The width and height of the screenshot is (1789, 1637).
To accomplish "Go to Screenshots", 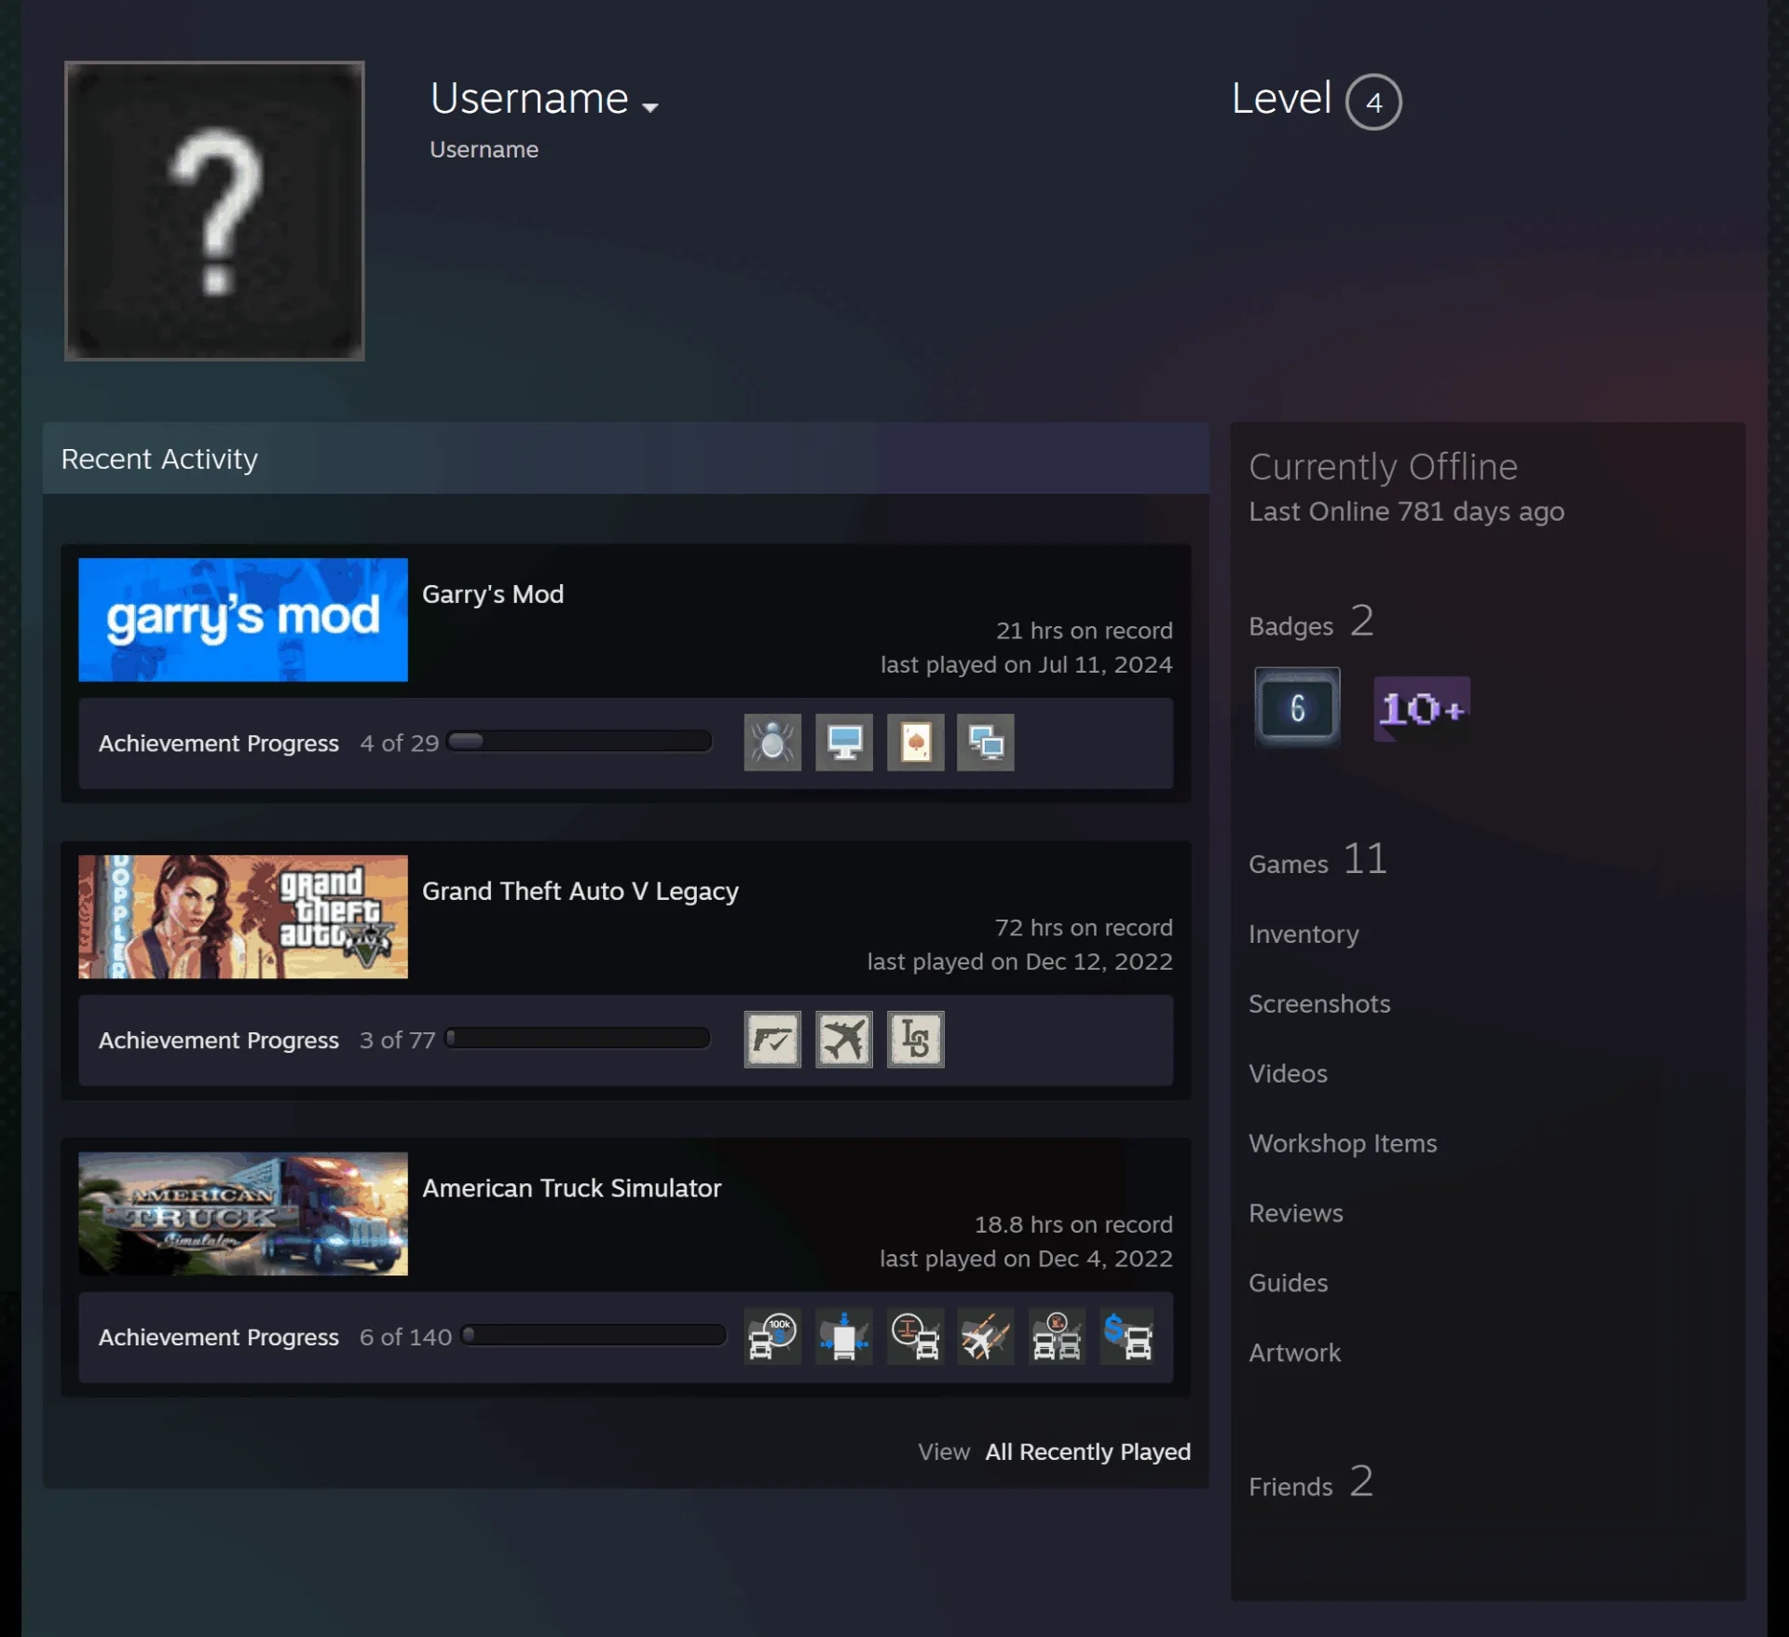I will pos(1319,1003).
